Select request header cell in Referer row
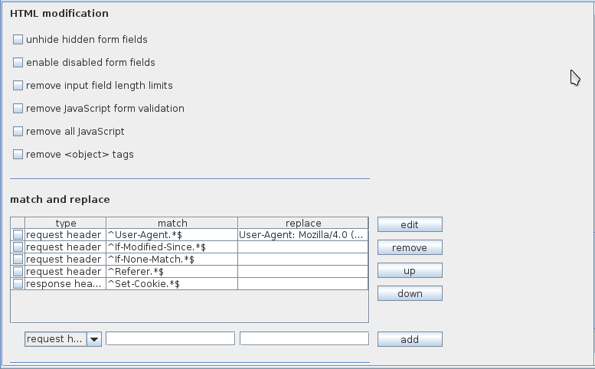This screenshot has width=595, height=369. pos(65,272)
